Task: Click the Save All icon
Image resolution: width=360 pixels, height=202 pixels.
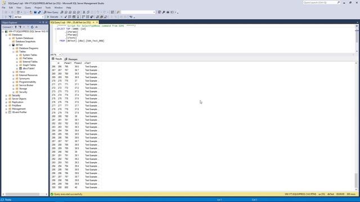Action: click(39, 12)
